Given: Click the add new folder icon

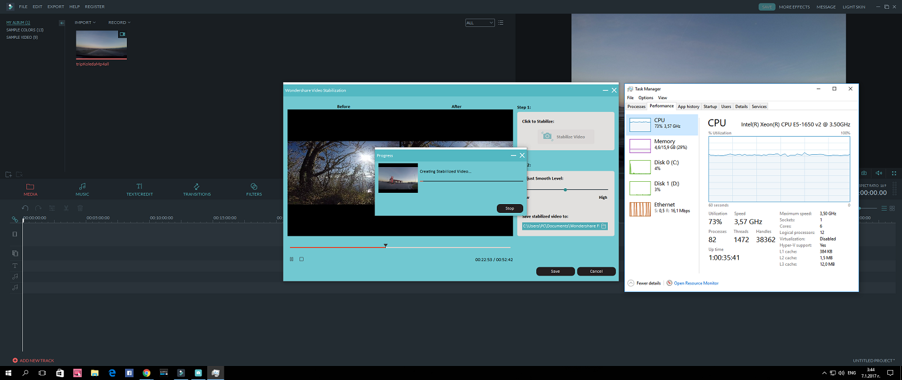Looking at the screenshot, I should pos(9,174).
